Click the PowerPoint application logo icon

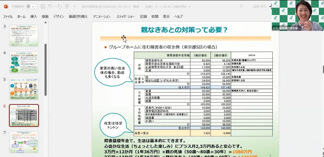6,6
